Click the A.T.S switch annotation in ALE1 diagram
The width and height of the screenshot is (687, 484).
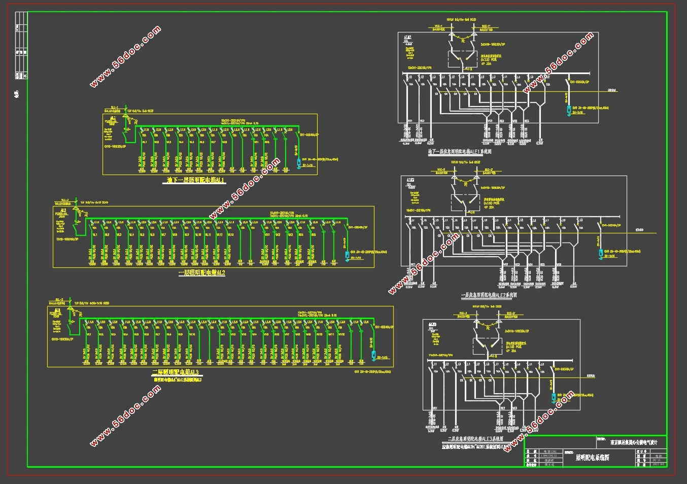tap(490, 59)
